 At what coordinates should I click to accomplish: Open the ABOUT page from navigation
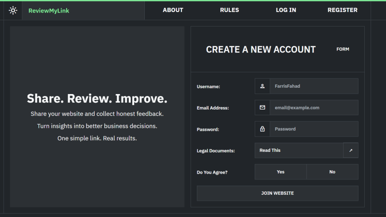173,10
